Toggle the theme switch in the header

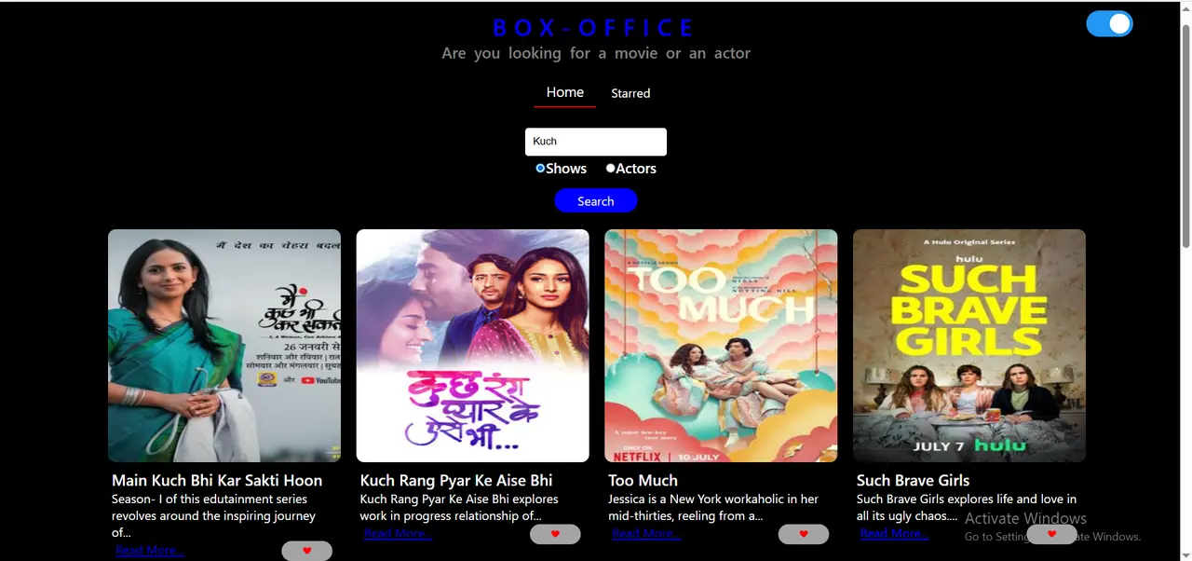pos(1109,24)
